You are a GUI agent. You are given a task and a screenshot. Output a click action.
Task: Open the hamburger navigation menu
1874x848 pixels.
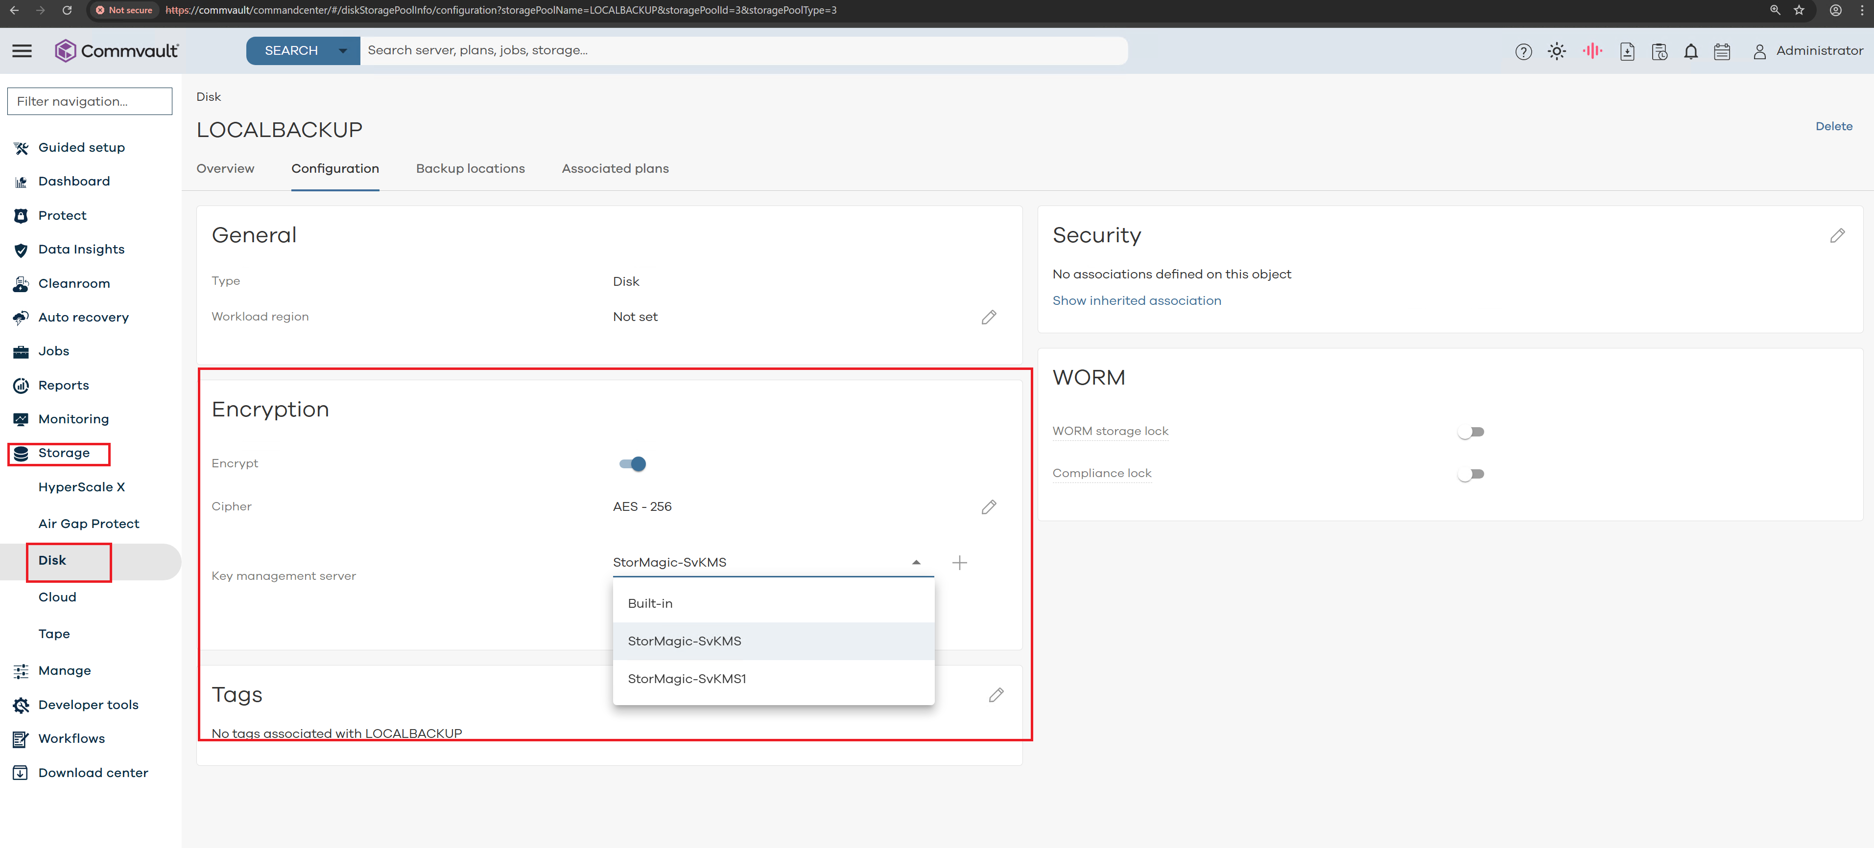(x=22, y=51)
